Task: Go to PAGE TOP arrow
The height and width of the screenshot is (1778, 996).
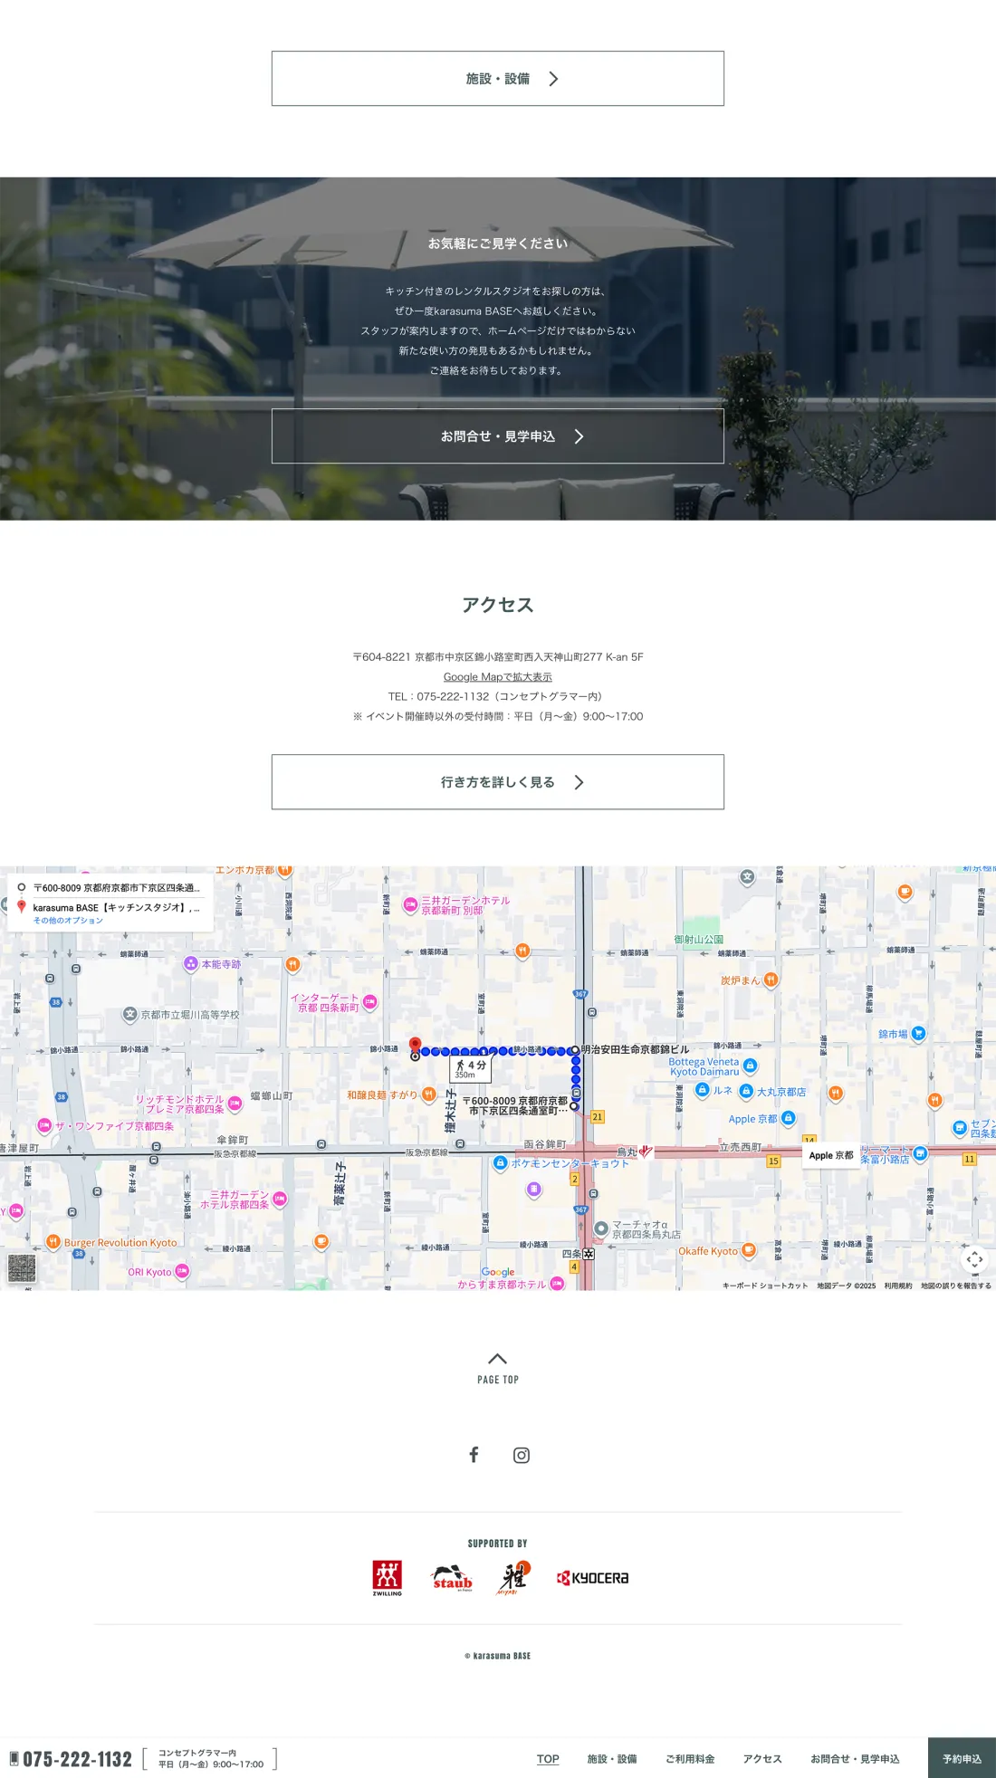Action: tap(498, 1368)
